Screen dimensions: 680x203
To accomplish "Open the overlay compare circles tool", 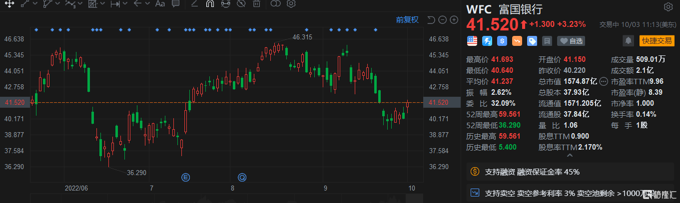I will 275,4.
